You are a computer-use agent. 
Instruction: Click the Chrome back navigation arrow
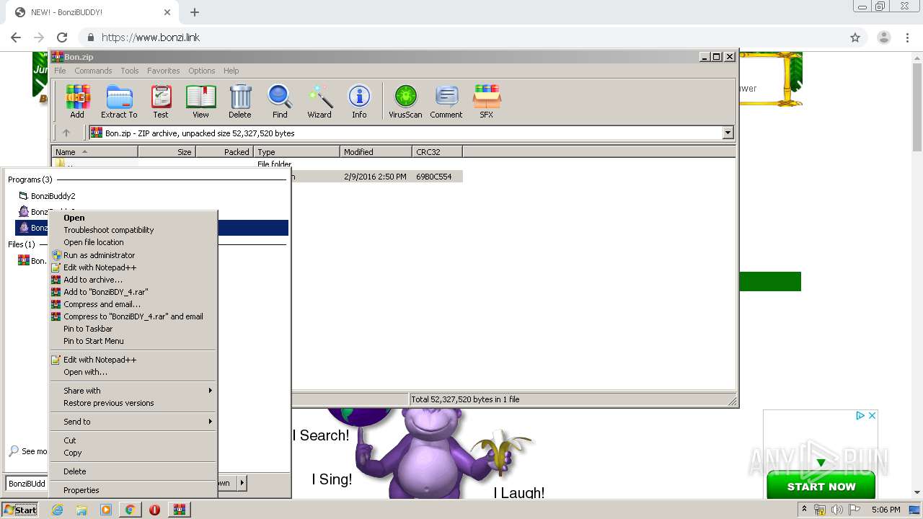click(x=16, y=37)
